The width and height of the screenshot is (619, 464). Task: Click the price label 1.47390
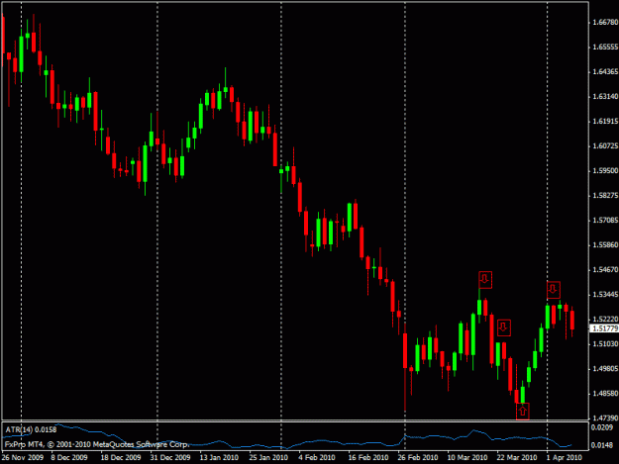(605, 418)
